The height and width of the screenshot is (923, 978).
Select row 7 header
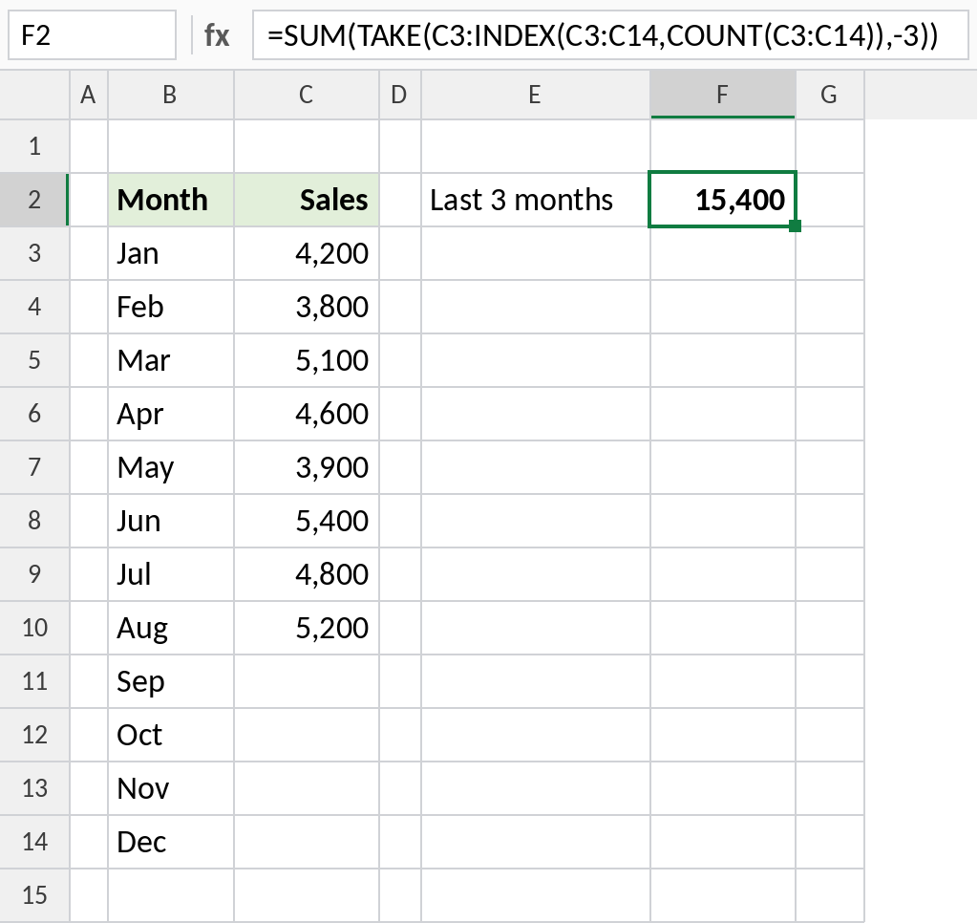(x=35, y=467)
